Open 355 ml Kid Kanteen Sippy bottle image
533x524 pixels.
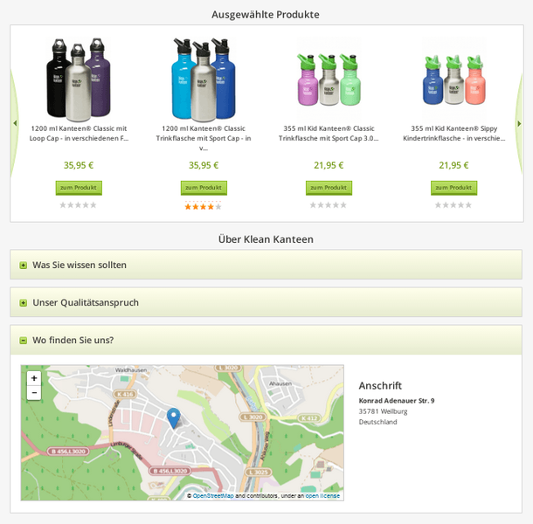pyautogui.click(x=453, y=79)
